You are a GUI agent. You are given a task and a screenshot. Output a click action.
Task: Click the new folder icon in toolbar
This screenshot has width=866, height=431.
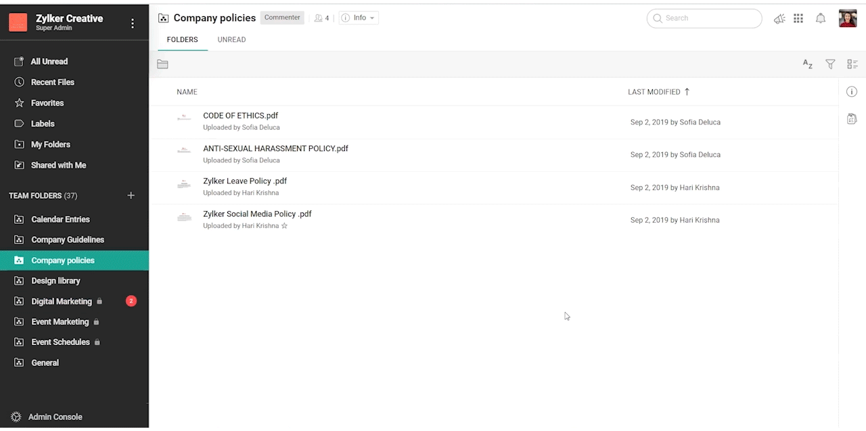[162, 64]
